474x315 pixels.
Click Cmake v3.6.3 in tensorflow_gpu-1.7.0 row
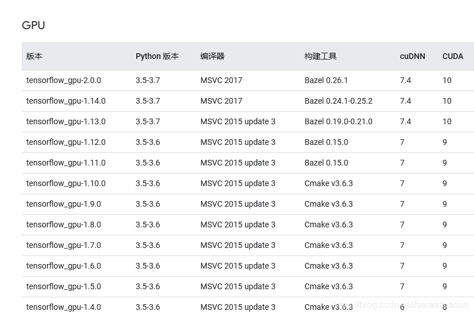pos(329,245)
